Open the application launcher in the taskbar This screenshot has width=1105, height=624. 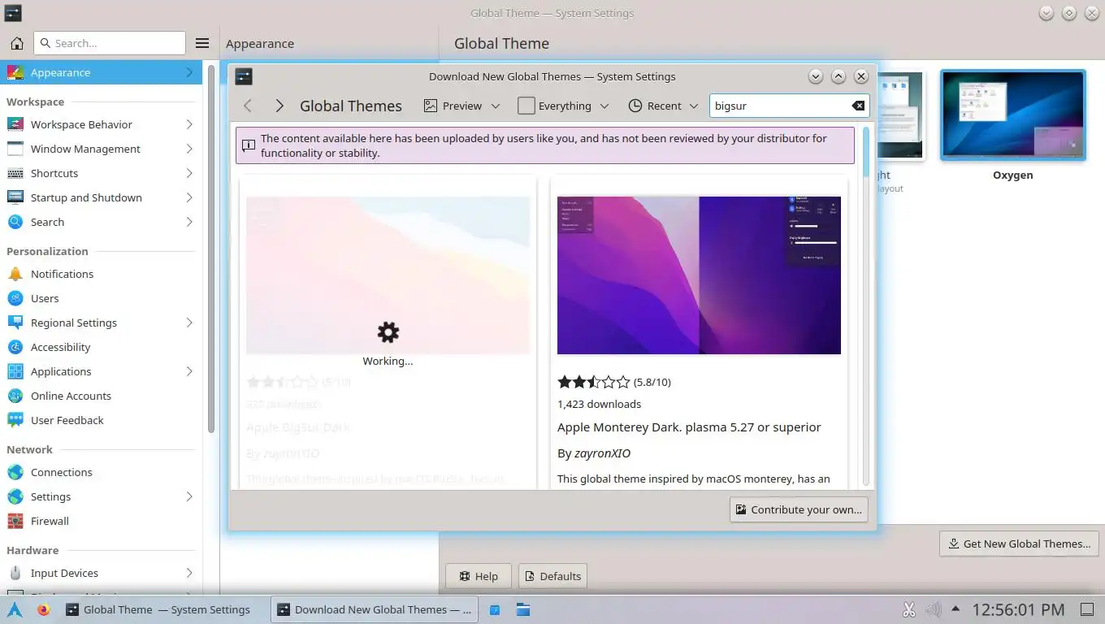[x=15, y=609]
